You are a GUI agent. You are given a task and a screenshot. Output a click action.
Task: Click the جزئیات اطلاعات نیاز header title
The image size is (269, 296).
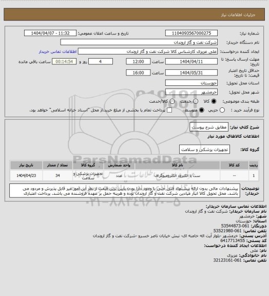click(x=238, y=15)
